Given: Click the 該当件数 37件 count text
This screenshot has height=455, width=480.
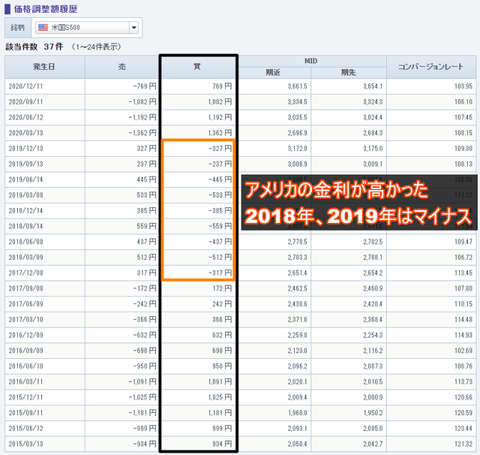Looking at the screenshot, I should tap(34, 47).
